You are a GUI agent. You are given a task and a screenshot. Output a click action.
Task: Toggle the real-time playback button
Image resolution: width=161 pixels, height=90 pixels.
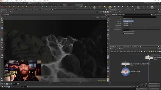[9, 86]
